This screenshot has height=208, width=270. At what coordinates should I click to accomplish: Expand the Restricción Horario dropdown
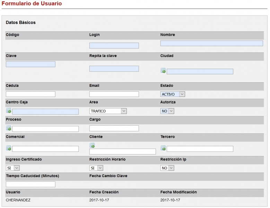click(96, 168)
